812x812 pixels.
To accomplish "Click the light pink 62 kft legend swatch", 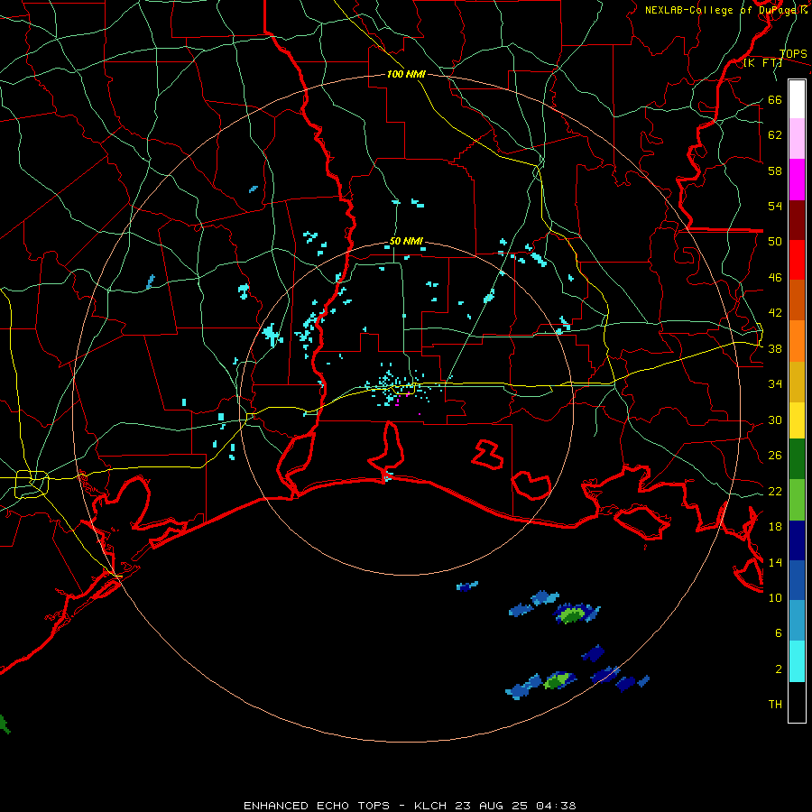I will click(797, 138).
